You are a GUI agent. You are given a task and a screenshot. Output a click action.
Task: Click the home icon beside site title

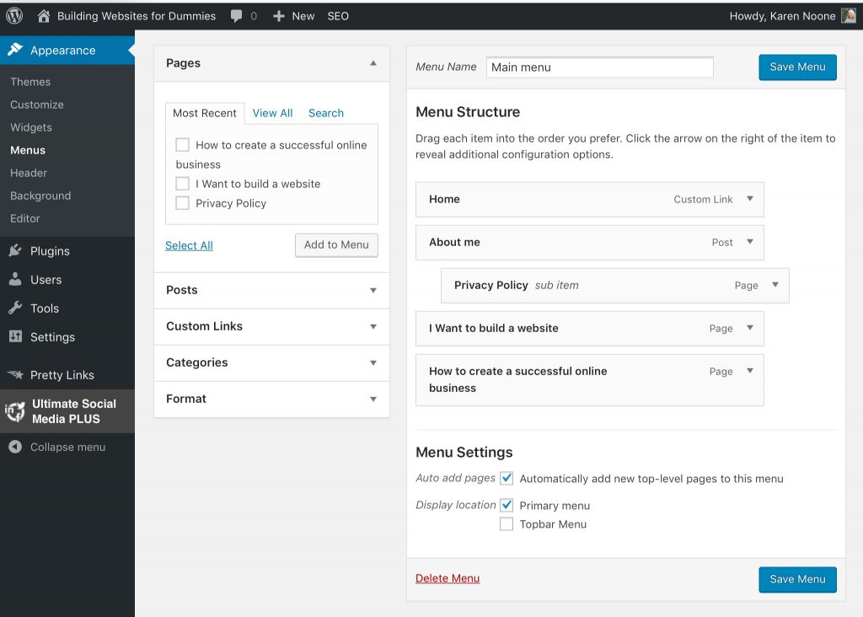tap(44, 16)
